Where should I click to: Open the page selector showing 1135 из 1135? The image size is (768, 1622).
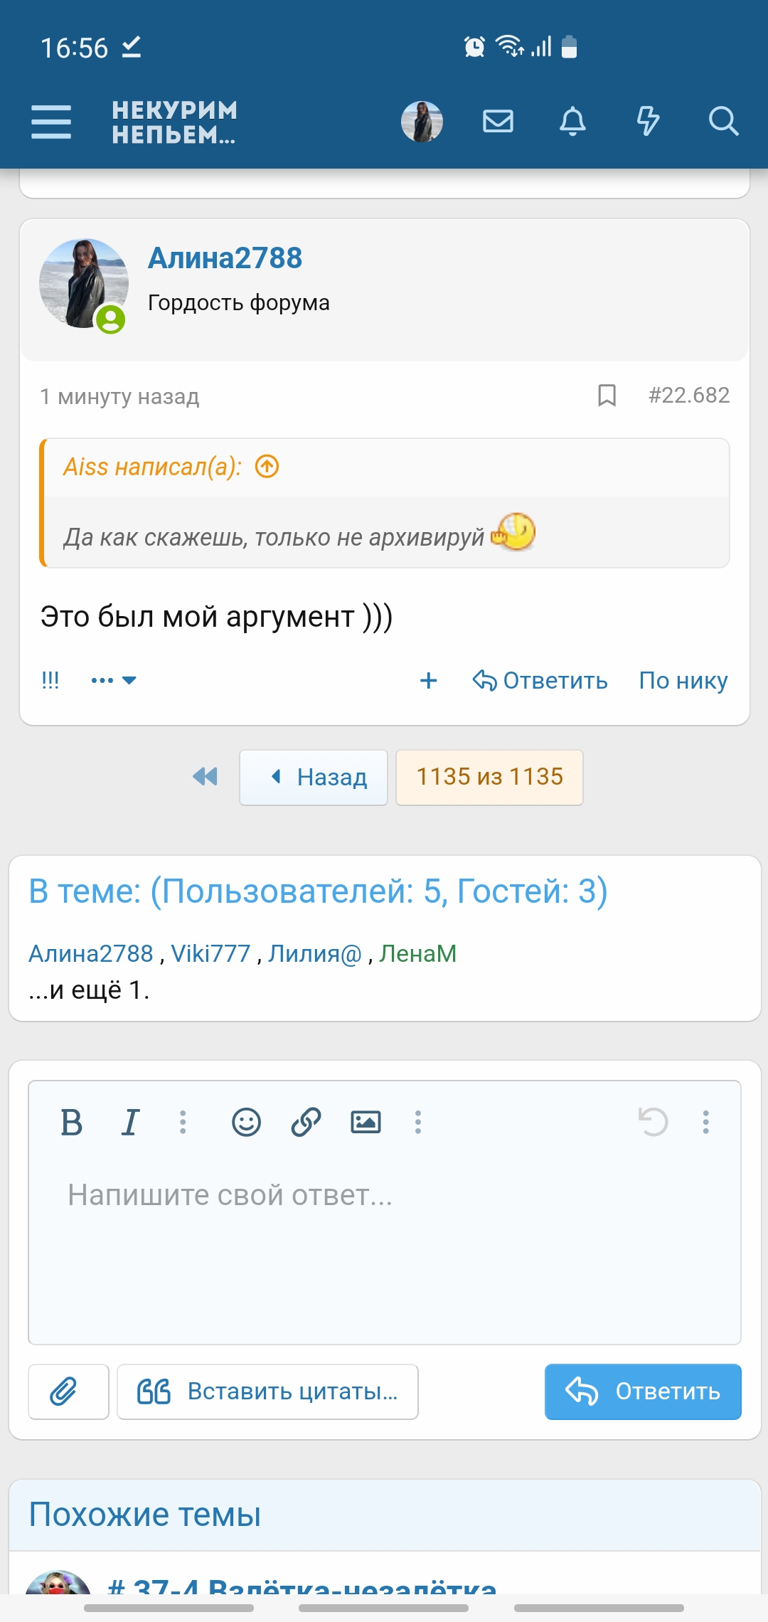[489, 777]
